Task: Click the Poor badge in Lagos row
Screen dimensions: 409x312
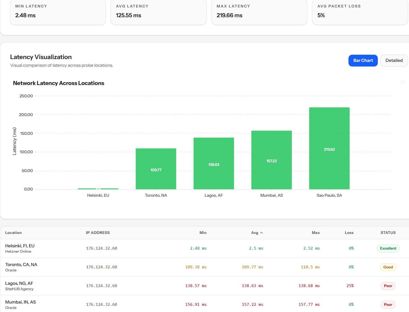Action: pyautogui.click(x=388, y=286)
